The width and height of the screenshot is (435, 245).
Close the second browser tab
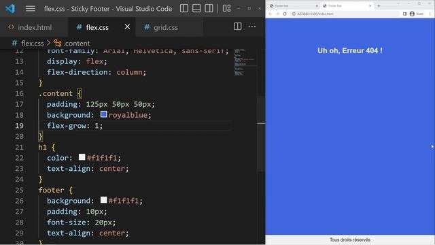[370, 6]
